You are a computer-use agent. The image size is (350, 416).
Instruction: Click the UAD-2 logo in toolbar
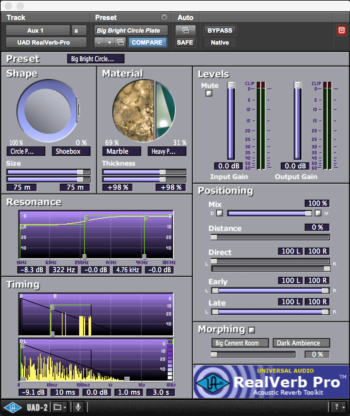(x=26, y=407)
